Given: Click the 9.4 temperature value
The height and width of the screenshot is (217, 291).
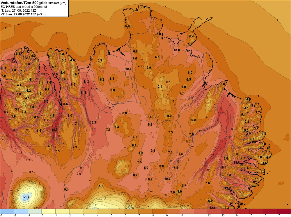Looking at the screenshot, I should click(x=153, y=151).
